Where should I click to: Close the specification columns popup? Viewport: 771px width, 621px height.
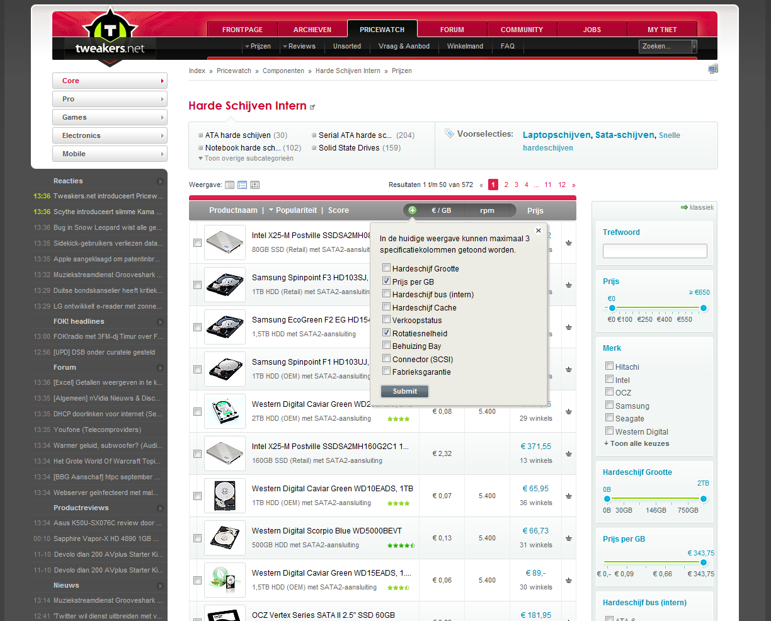pos(538,231)
